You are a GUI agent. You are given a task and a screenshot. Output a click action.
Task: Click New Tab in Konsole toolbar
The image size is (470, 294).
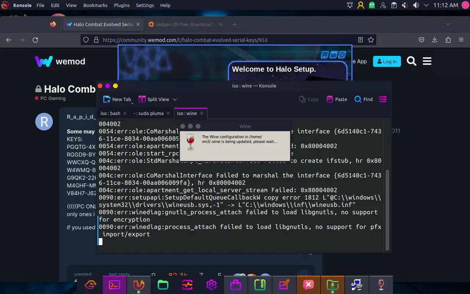(117, 99)
